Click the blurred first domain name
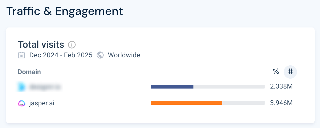 pos(45,87)
